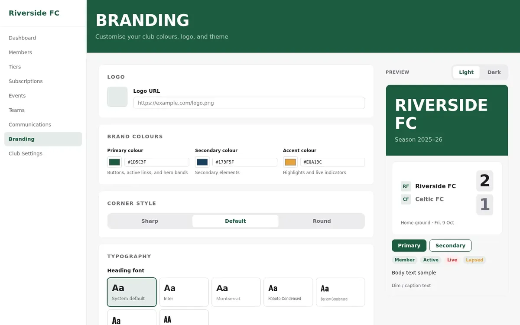
Task: Select the Round corner style
Action: pos(322,221)
